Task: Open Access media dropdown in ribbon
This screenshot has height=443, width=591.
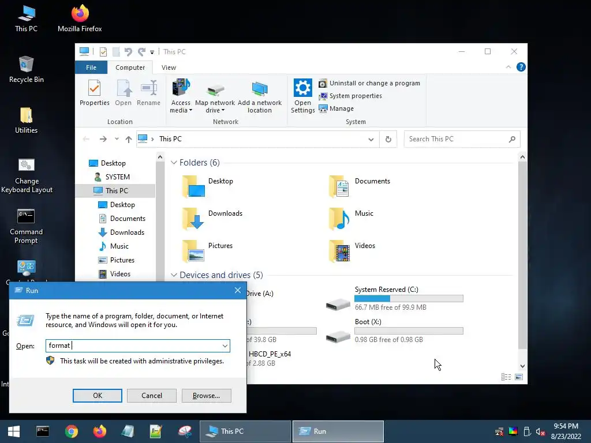Action: pyautogui.click(x=181, y=96)
